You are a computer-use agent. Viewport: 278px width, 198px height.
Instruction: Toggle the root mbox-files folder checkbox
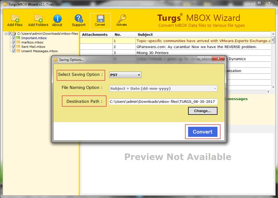point(10,33)
